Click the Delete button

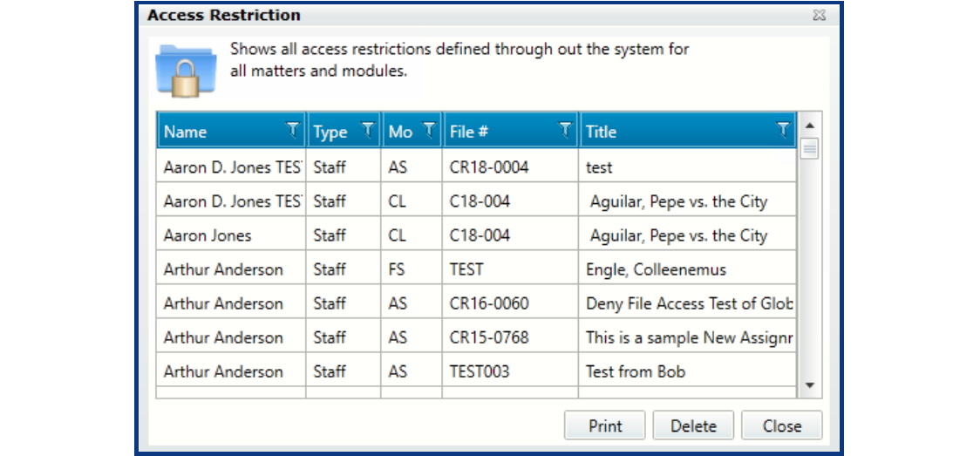click(x=693, y=425)
